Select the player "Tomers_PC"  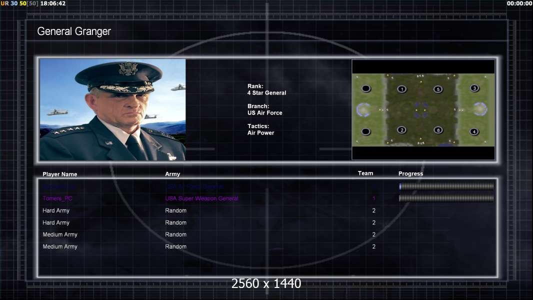[57, 198]
